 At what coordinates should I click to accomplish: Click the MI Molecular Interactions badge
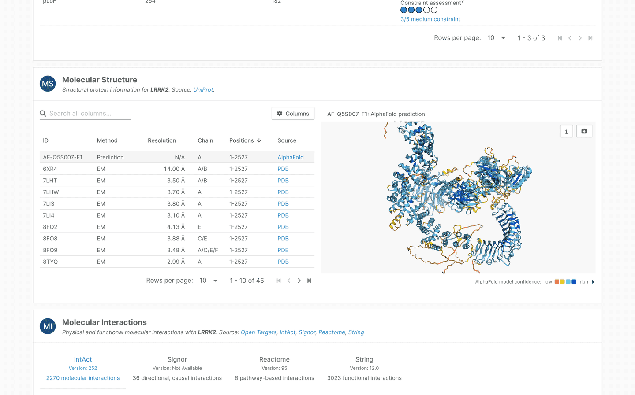48,326
